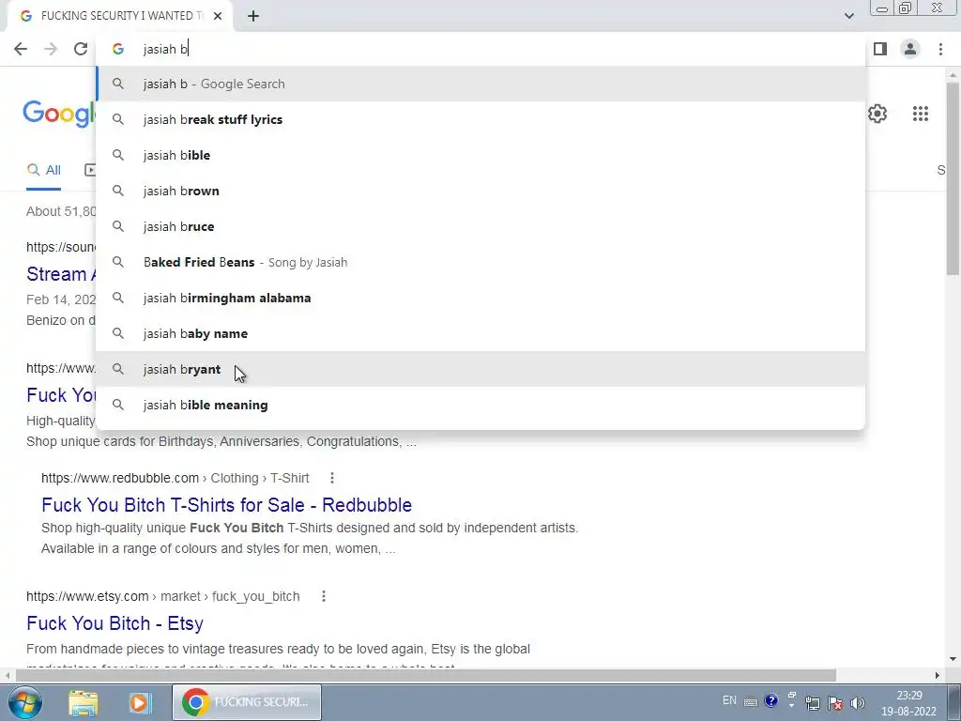Viewport: 961px width, 721px height.
Task: Click the scroll-right arrow on the horizontal scrollbar
Action: click(x=938, y=675)
